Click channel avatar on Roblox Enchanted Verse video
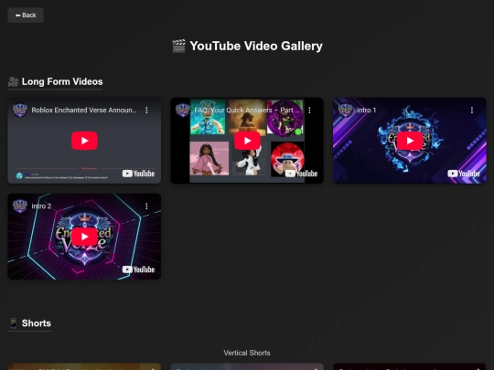494x370 pixels. [20, 111]
